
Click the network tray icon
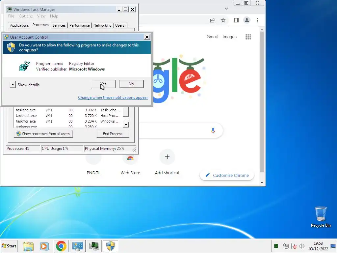coord(286,246)
